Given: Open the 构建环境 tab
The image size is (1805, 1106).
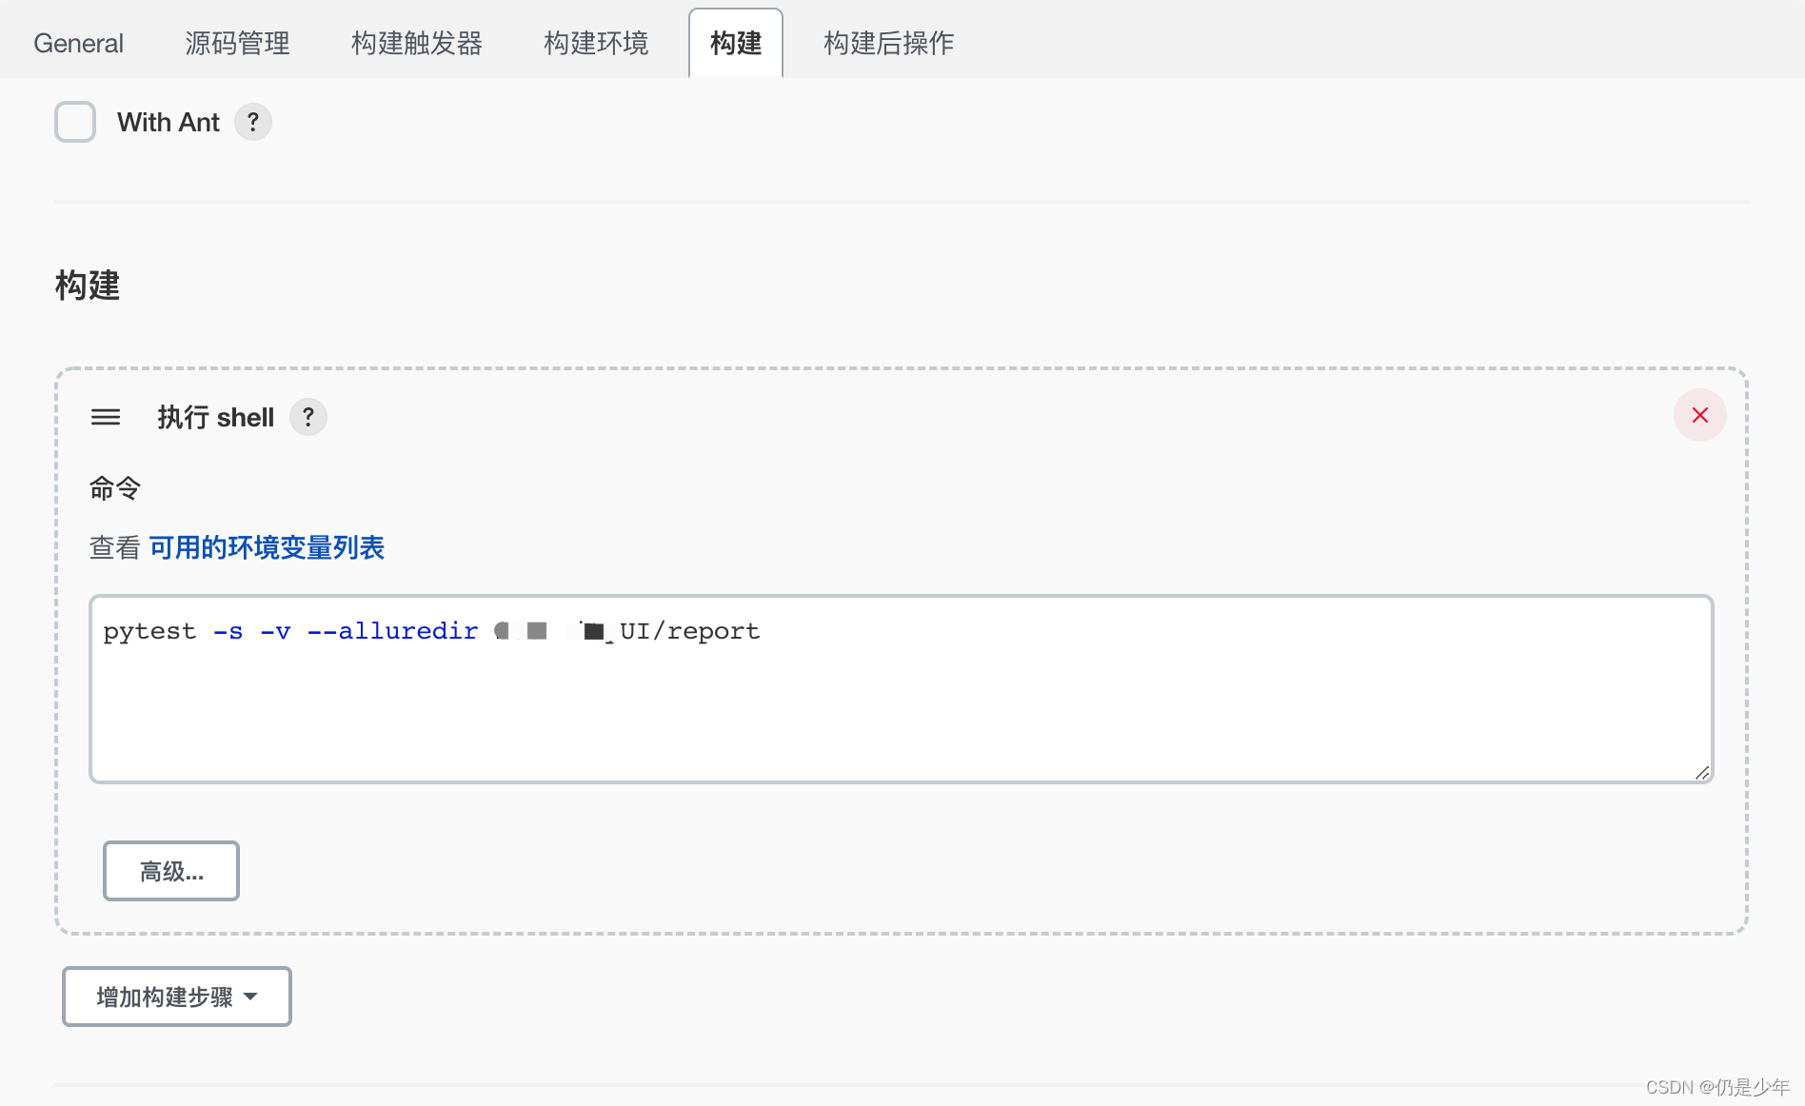Looking at the screenshot, I should tap(596, 43).
